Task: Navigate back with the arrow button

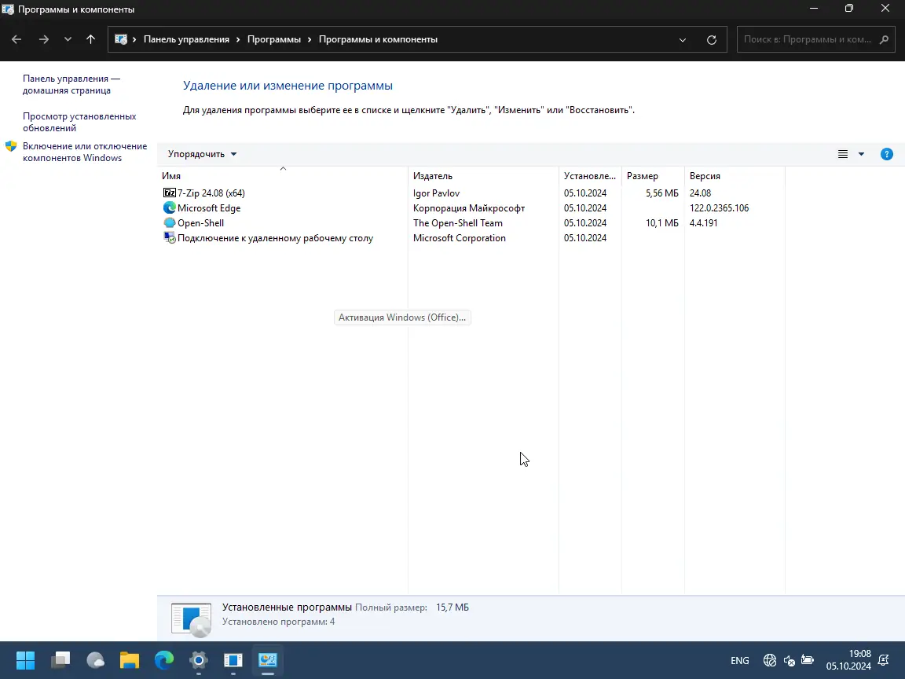Action: tap(16, 39)
